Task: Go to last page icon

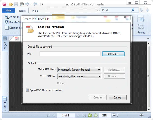Action: pyautogui.click(x=84, y=116)
